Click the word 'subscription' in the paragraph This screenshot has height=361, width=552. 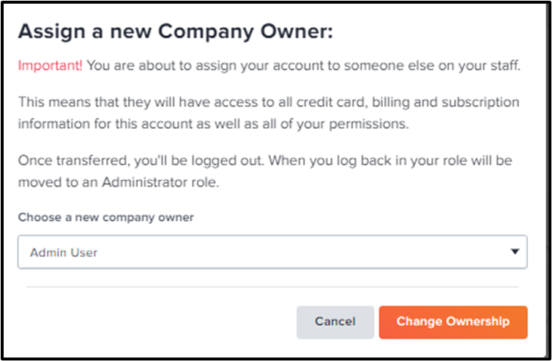click(485, 101)
